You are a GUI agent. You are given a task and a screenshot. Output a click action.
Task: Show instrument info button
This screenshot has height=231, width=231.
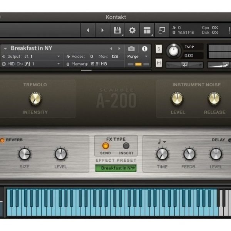point(144,49)
